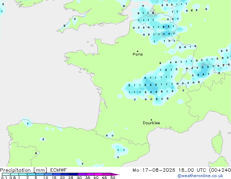Select the purple 30 mm legend swatch
Viewport: 231px width, 179px height.
[82, 174]
